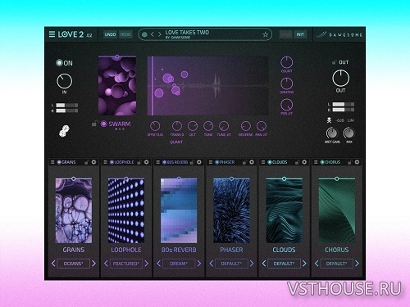This screenshot has height=307, width=410.
Task: Select previous GRAINS preset before OCEANS
Action: tap(53, 264)
